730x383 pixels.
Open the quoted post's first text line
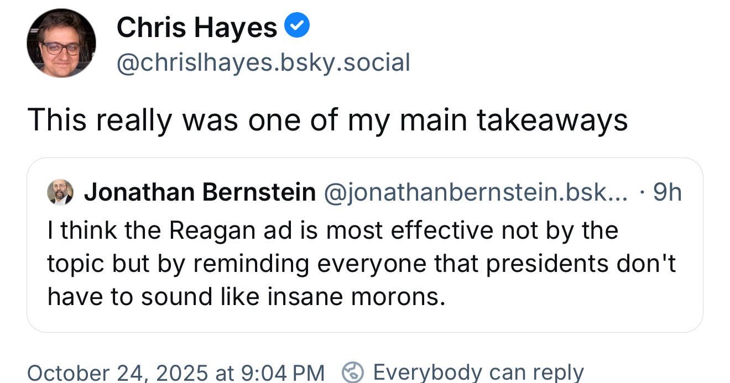332,230
